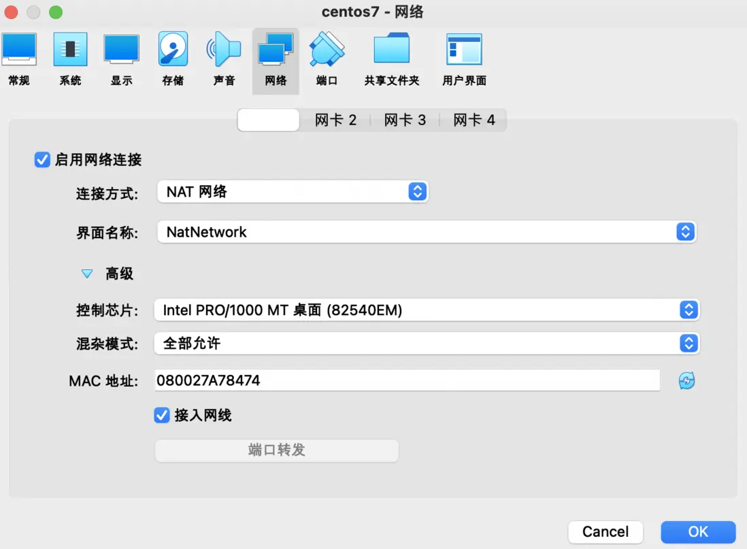The image size is (747, 549).
Task: Close the window with the red button
Action: click(x=11, y=12)
